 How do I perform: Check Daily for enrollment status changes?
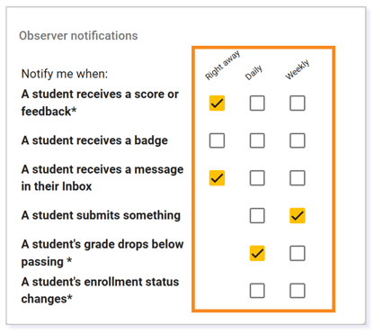[257, 291]
